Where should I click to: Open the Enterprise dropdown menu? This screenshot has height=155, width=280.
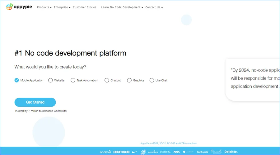coord(62,7)
